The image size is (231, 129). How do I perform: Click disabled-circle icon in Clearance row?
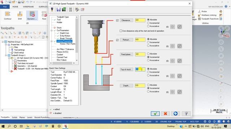point(179,27)
